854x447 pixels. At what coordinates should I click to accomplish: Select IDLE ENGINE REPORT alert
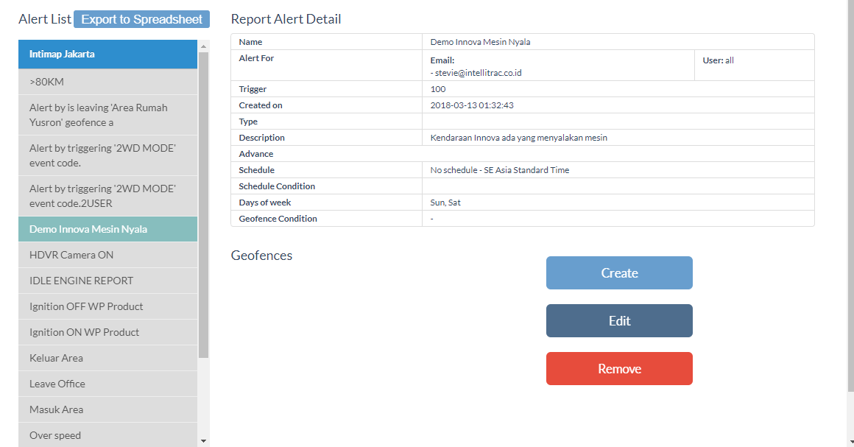pos(107,281)
